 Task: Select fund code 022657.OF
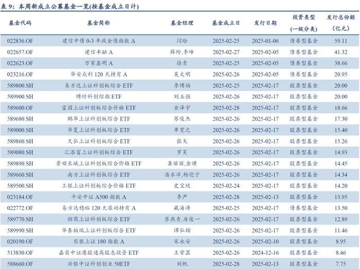pos(20,52)
